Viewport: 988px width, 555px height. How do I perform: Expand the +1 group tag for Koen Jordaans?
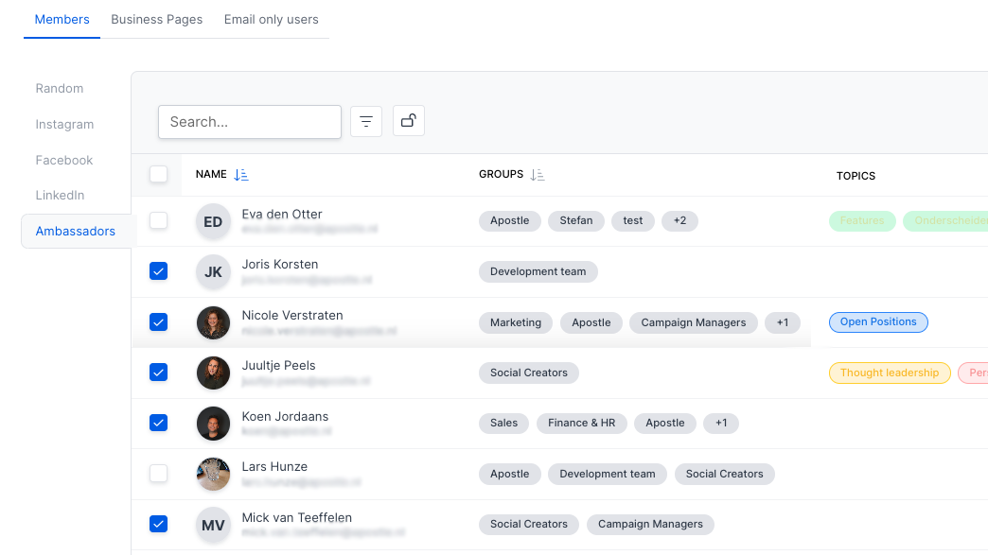pyautogui.click(x=720, y=423)
